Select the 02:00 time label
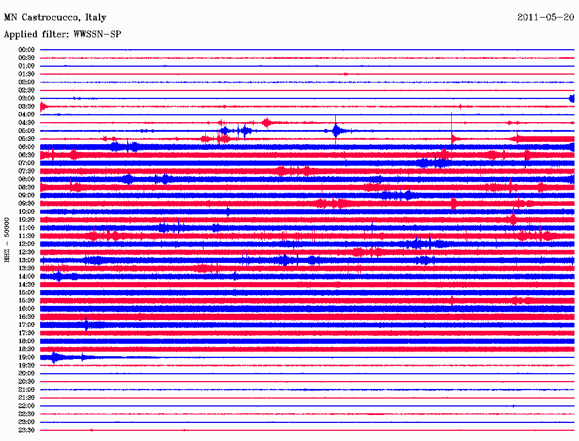 click(x=26, y=82)
